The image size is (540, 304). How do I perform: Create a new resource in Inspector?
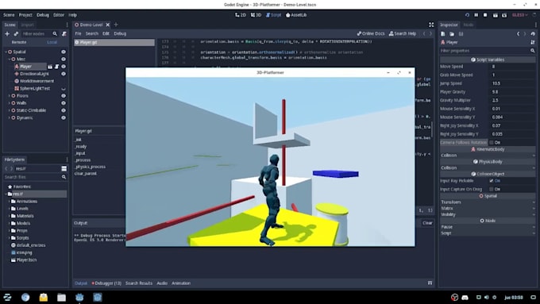pyautogui.click(x=443, y=34)
